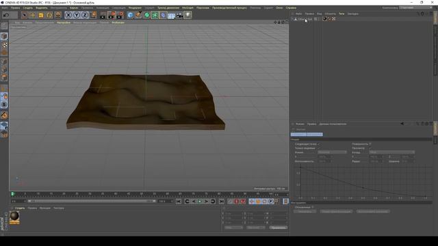Add a cube primitive object
Image resolution: width=438 pixels, height=246 pixels.
coord(130,15)
